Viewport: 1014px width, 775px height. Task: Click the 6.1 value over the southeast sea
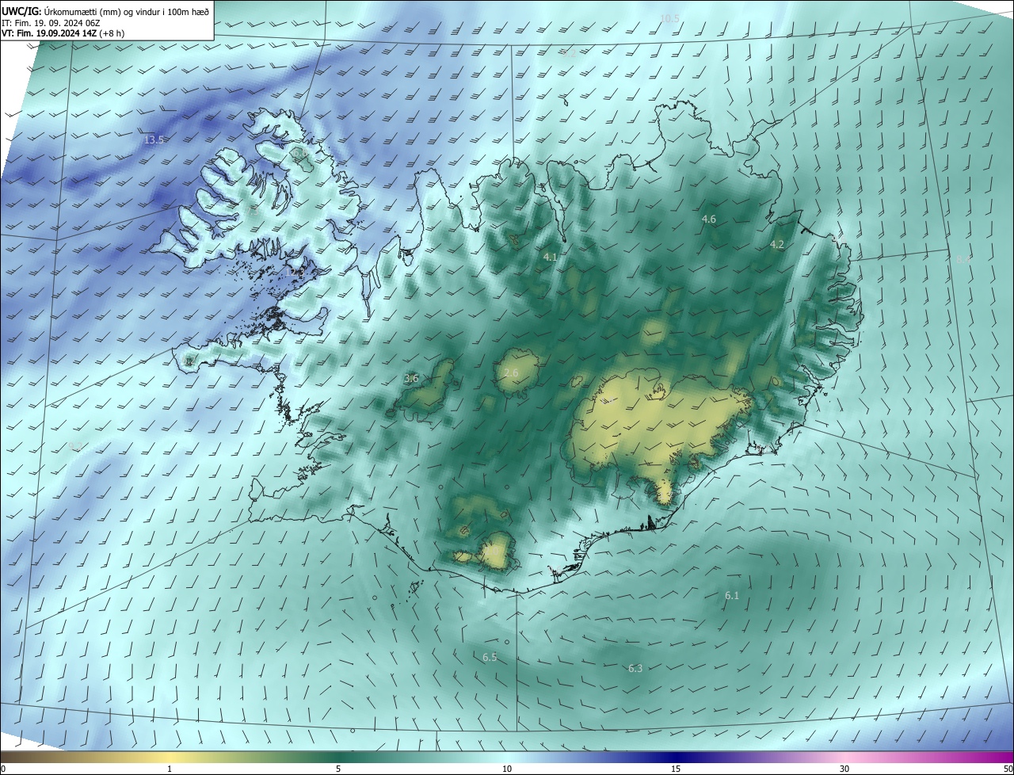[x=732, y=595]
